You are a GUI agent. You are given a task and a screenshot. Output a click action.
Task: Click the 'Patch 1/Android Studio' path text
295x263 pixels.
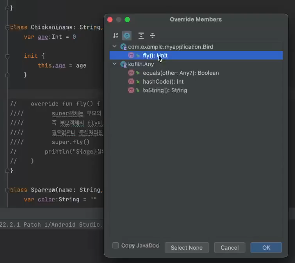coord(63,225)
